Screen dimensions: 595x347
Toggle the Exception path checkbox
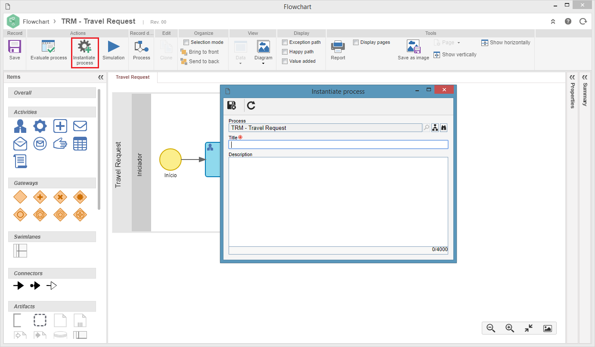click(x=285, y=42)
